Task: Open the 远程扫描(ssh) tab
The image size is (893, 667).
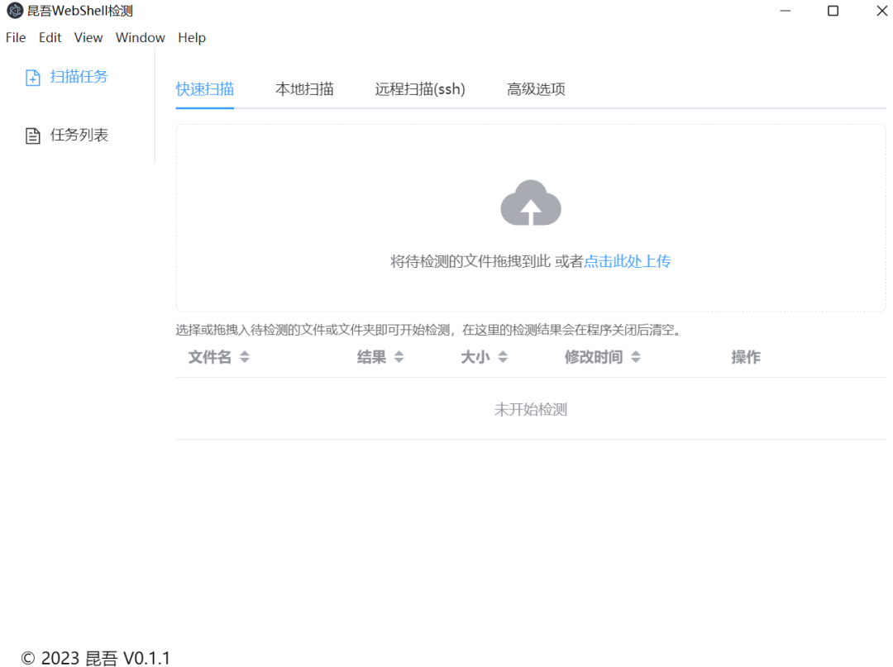Action: click(420, 89)
